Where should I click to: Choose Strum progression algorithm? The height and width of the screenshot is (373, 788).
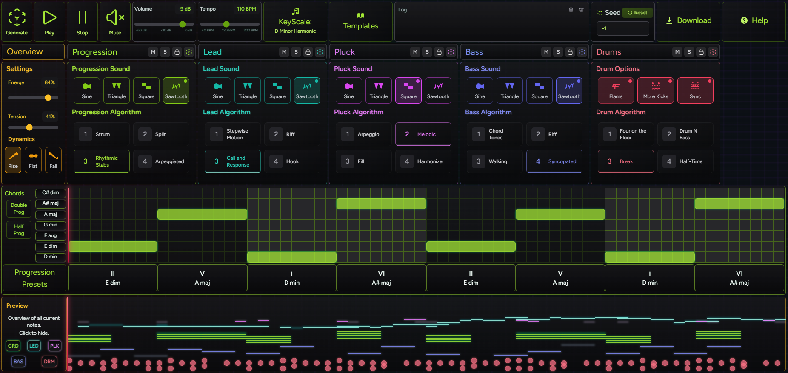pos(102,134)
